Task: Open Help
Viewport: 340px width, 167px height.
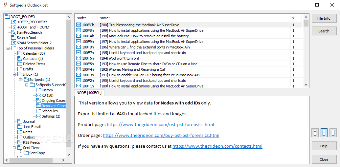Action: point(324,146)
